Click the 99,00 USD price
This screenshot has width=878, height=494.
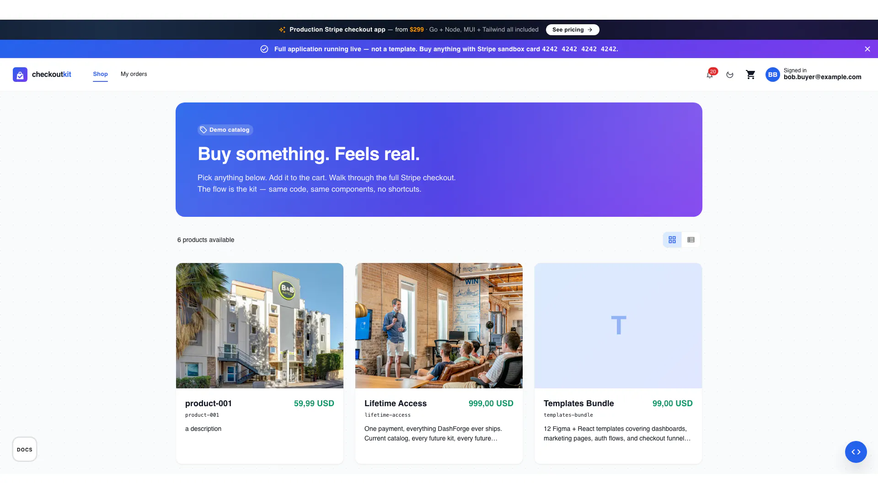[673, 403]
